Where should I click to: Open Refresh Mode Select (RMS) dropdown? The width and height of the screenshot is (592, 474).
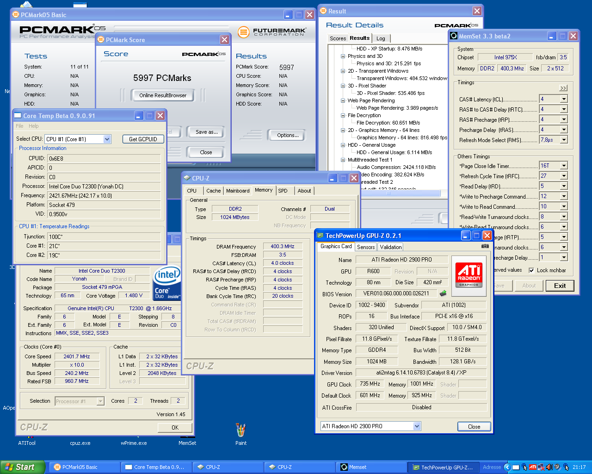pos(563,140)
